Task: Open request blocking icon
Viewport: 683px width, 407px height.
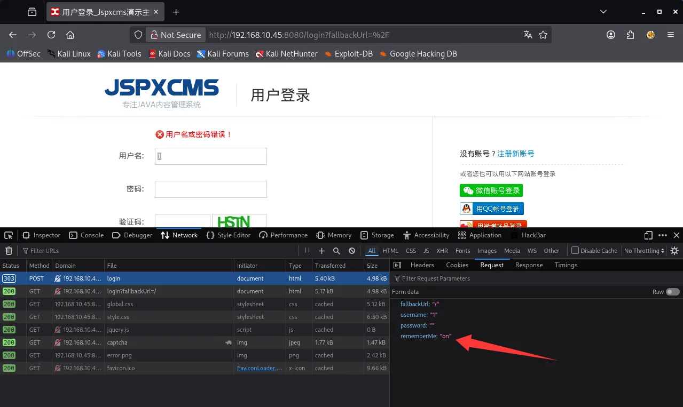Action: (x=352, y=251)
